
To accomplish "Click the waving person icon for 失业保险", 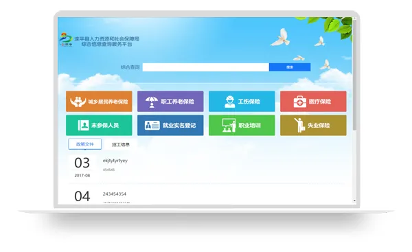I will tap(299, 125).
